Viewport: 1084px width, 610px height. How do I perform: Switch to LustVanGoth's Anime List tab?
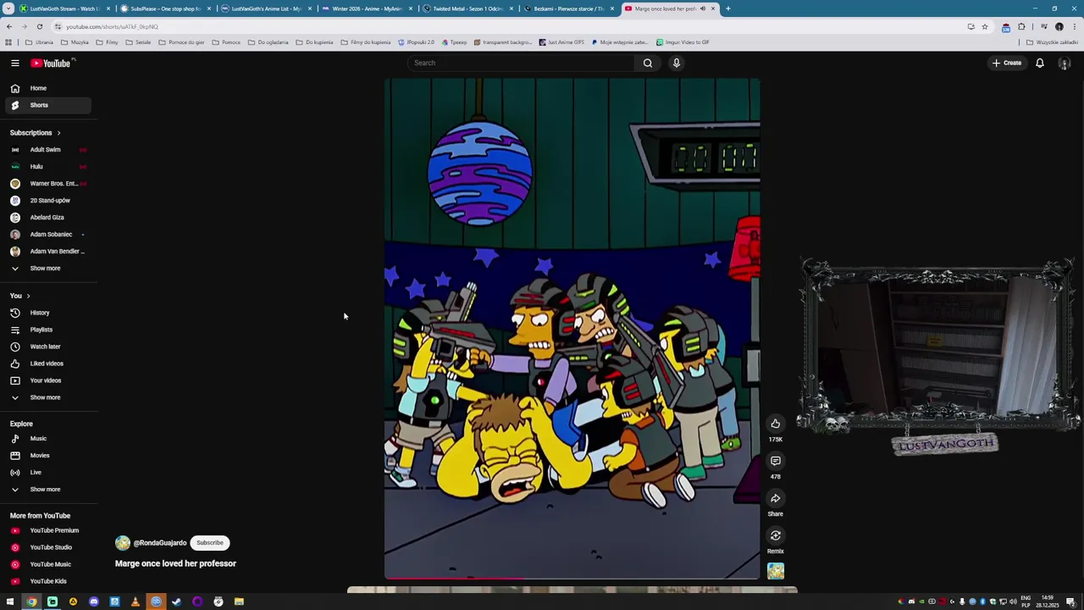tap(266, 8)
